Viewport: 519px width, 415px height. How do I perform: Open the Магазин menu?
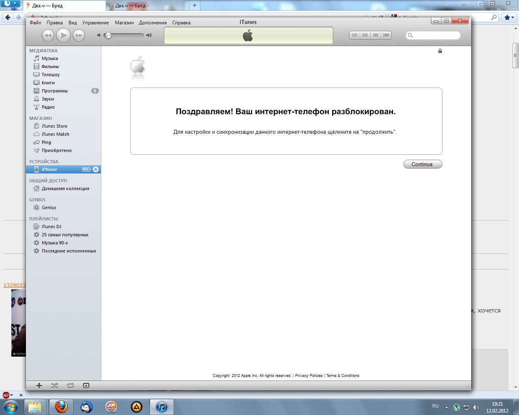pyautogui.click(x=124, y=23)
